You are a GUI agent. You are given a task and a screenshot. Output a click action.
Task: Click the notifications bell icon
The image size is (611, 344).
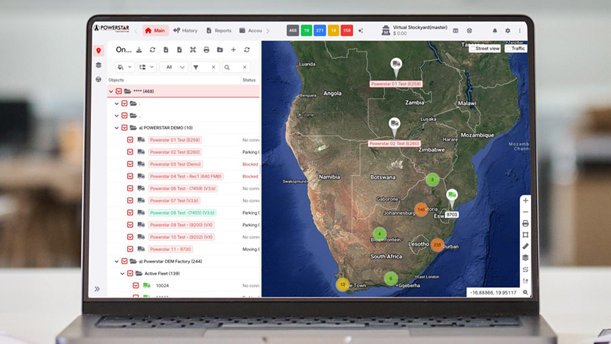[494, 31]
